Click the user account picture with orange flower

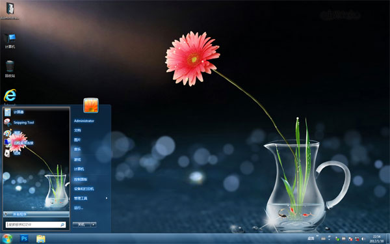pyautogui.click(x=91, y=105)
